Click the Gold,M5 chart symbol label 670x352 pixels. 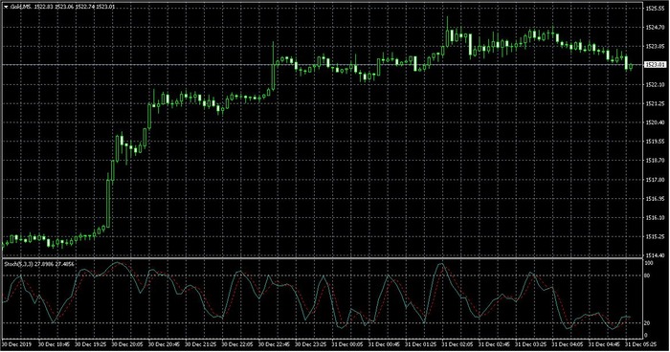pos(19,7)
